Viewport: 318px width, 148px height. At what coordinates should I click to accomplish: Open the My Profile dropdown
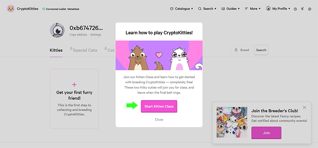[278, 9]
